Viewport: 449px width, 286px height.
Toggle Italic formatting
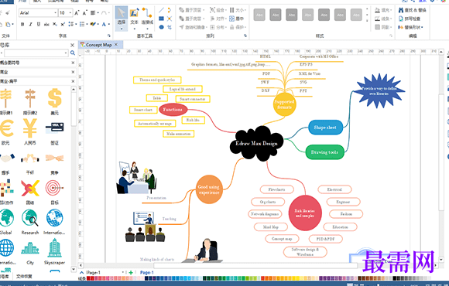30,24
